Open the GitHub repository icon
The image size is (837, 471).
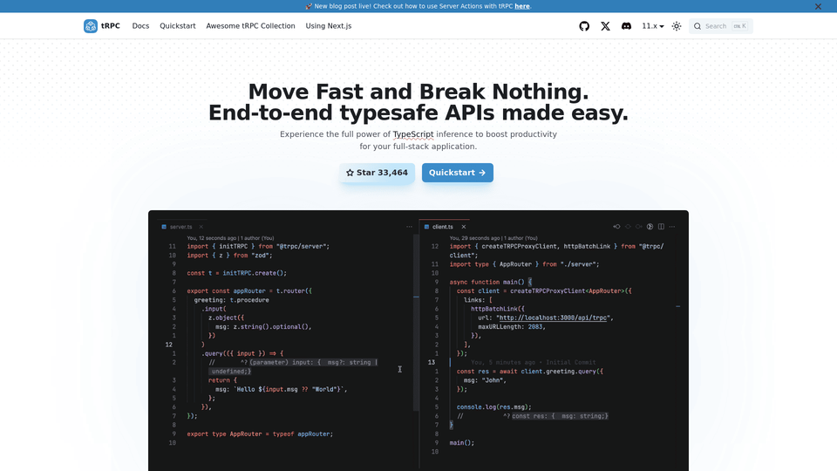pyautogui.click(x=584, y=26)
